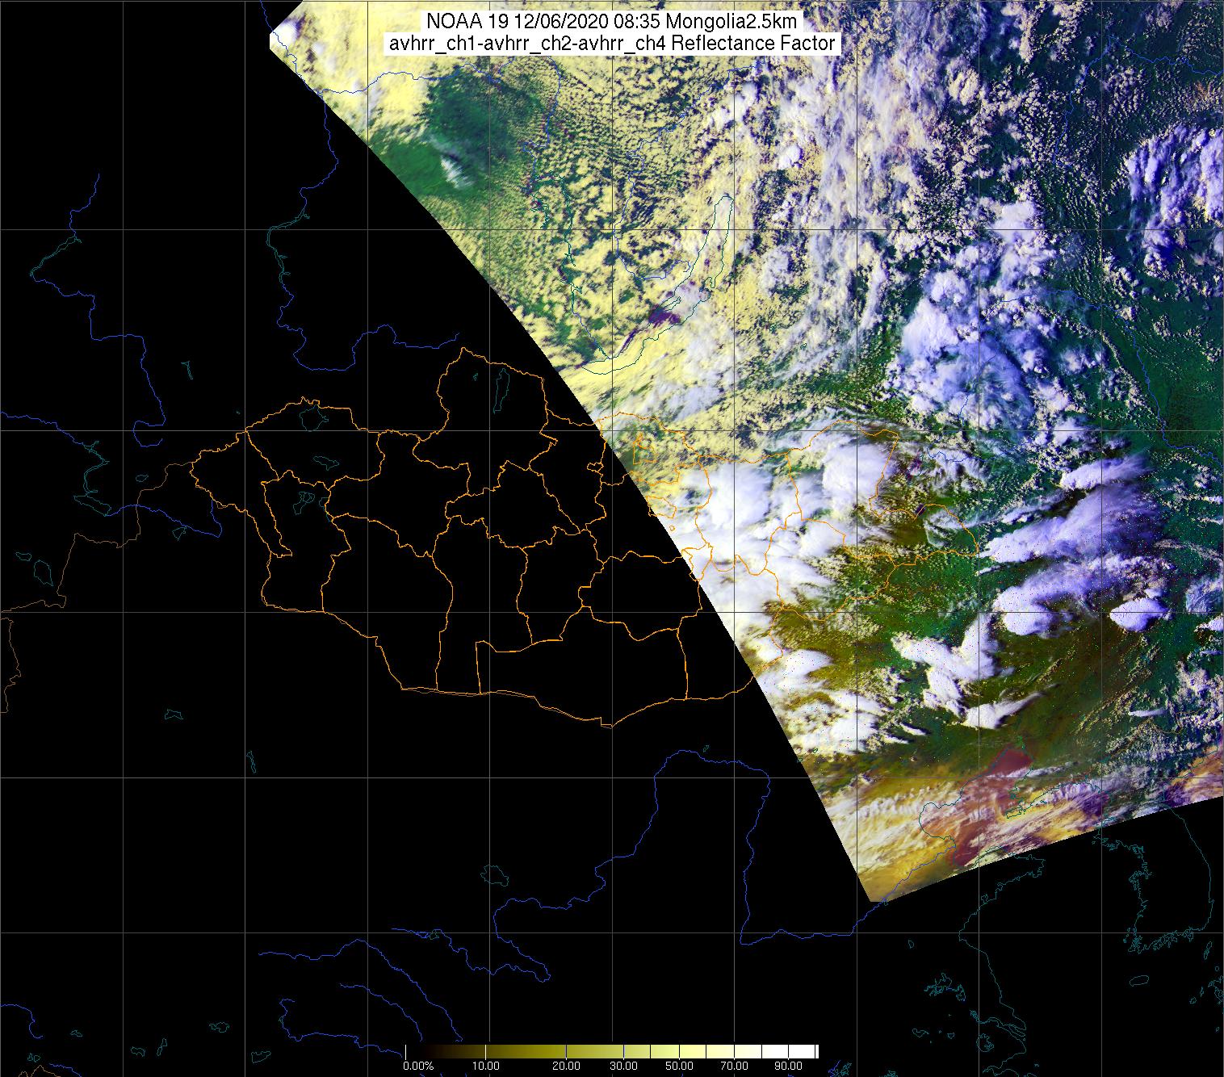This screenshot has width=1224, height=1077.
Task: Click the 'avhrr_ch1-avhrr_ch2-avhrr_ch4 Reflectance Factor' caption
Action: [613, 44]
